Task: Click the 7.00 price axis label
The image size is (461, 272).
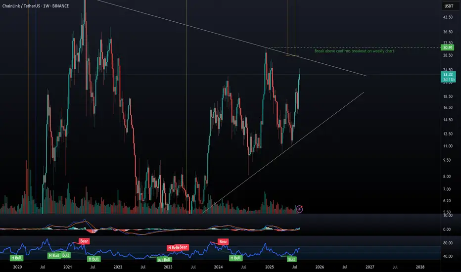Action: point(447,189)
